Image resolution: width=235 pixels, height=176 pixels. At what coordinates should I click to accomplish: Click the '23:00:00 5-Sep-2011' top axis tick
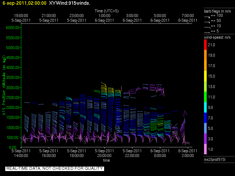(x=77, y=18)
